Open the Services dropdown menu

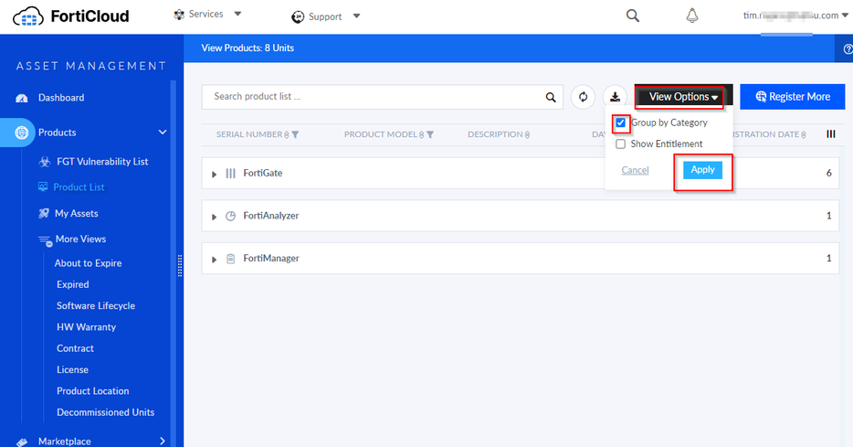(x=237, y=14)
